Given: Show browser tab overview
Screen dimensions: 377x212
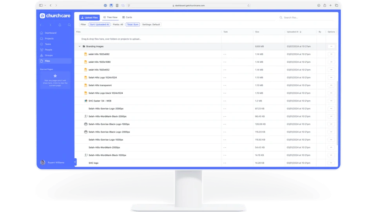Looking at the screenshot, I should click(x=337, y=5).
